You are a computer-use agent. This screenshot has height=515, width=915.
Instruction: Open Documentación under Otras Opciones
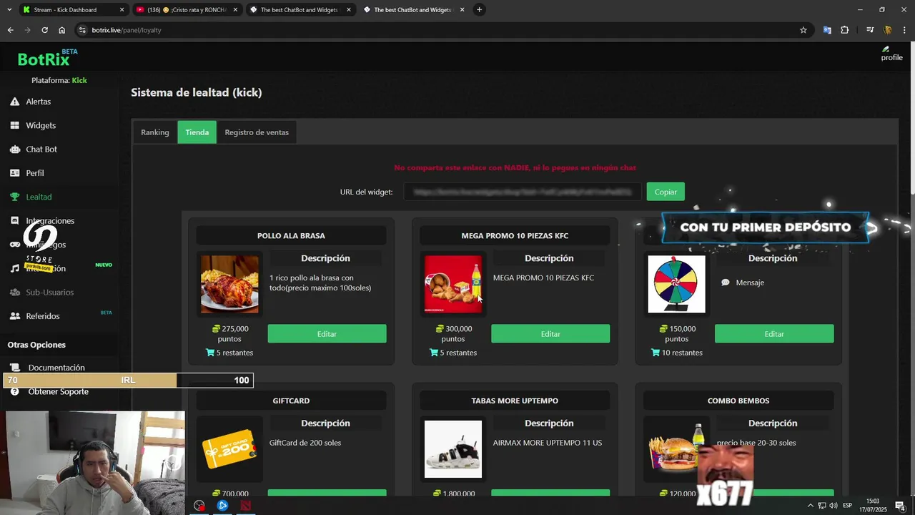56,368
